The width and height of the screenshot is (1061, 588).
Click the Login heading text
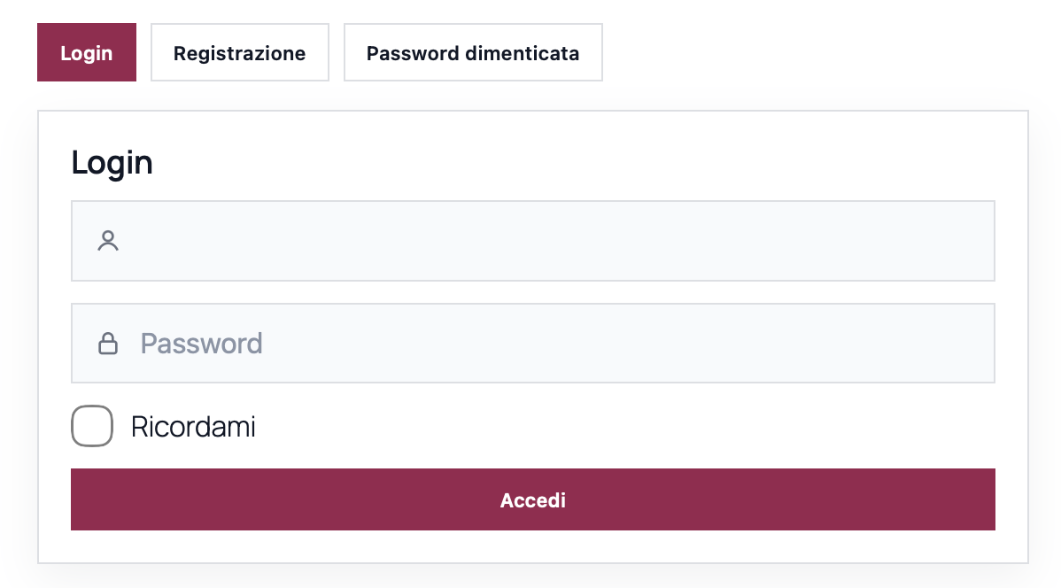point(112,163)
